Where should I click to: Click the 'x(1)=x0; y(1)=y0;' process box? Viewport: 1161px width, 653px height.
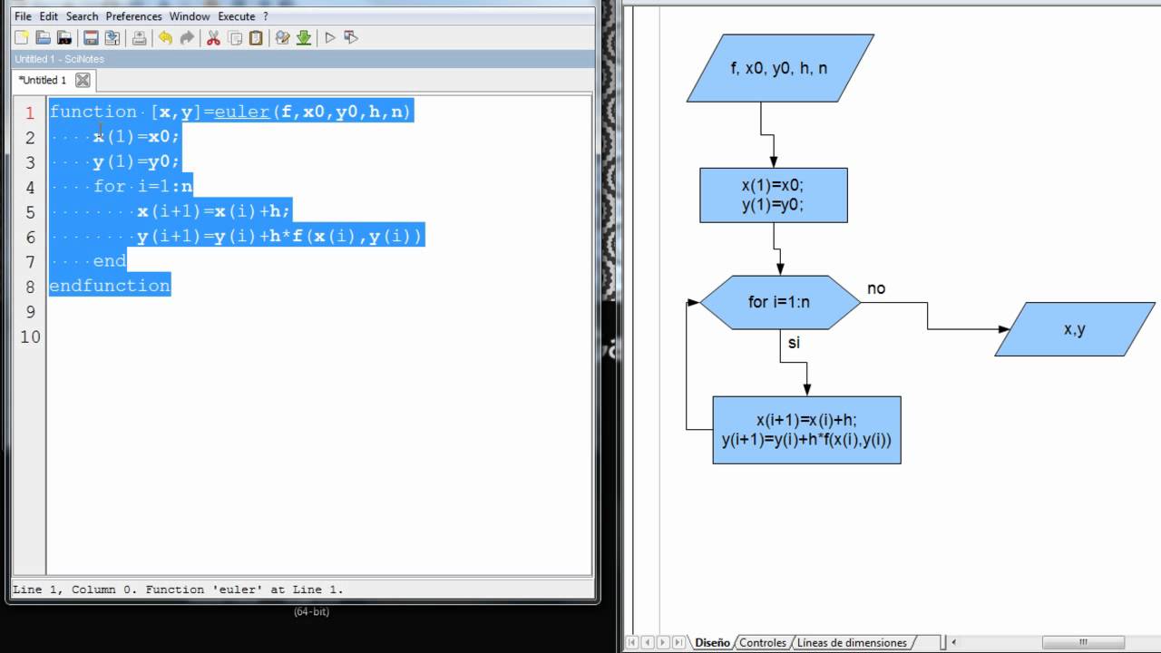[774, 195]
